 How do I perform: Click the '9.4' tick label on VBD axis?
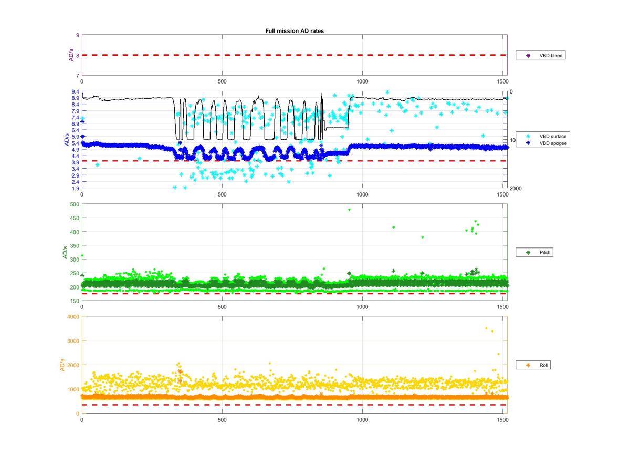click(x=76, y=92)
